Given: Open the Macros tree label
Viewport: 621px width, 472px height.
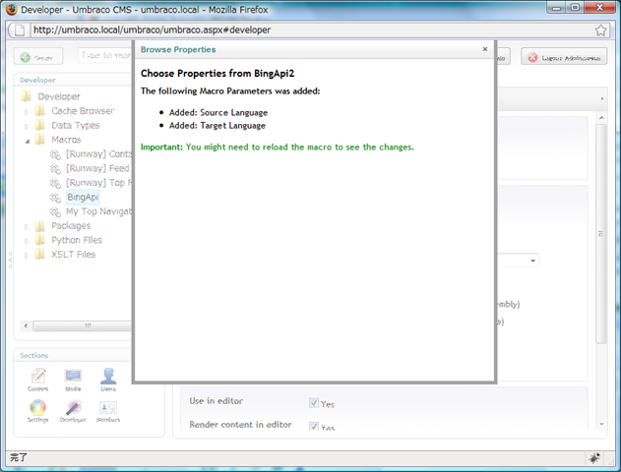Looking at the screenshot, I should point(66,140).
